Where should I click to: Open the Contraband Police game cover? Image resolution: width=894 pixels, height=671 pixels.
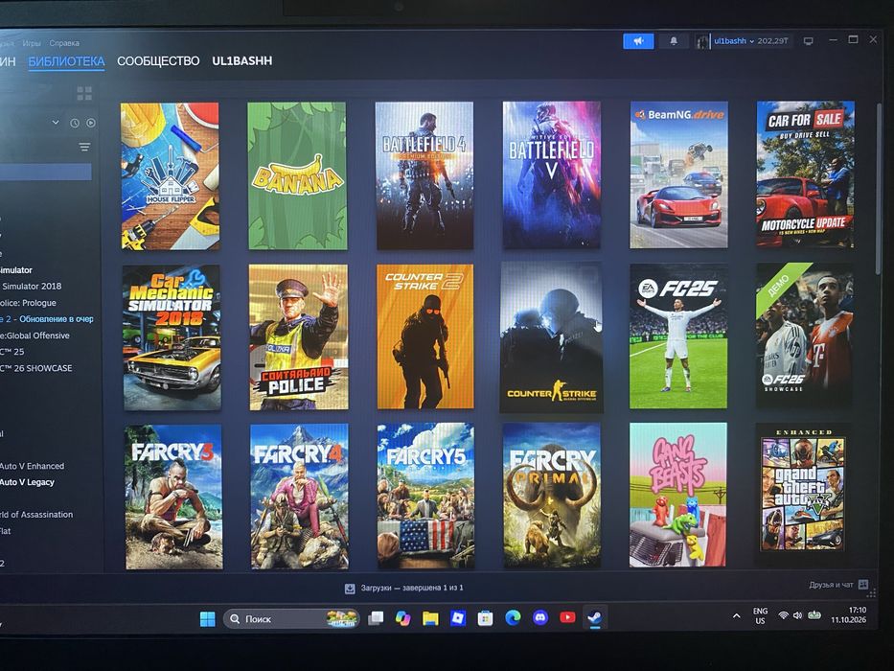(x=298, y=336)
